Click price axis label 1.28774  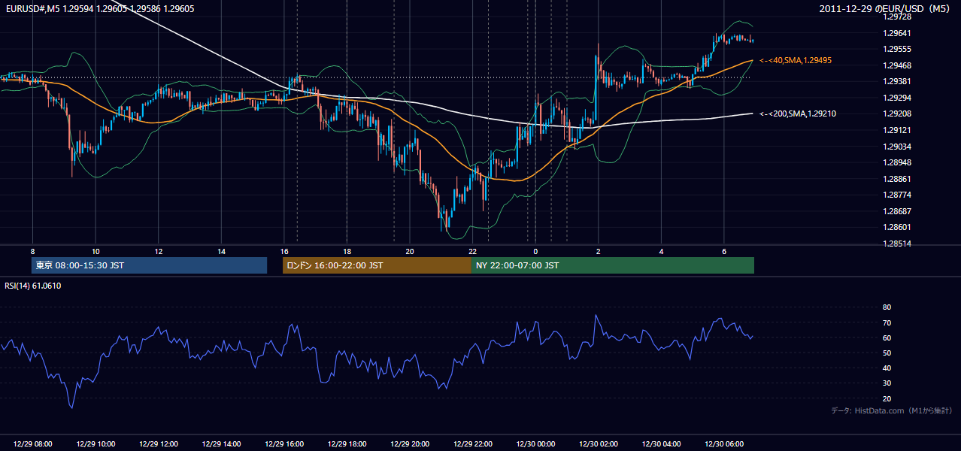[x=897, y=195]
